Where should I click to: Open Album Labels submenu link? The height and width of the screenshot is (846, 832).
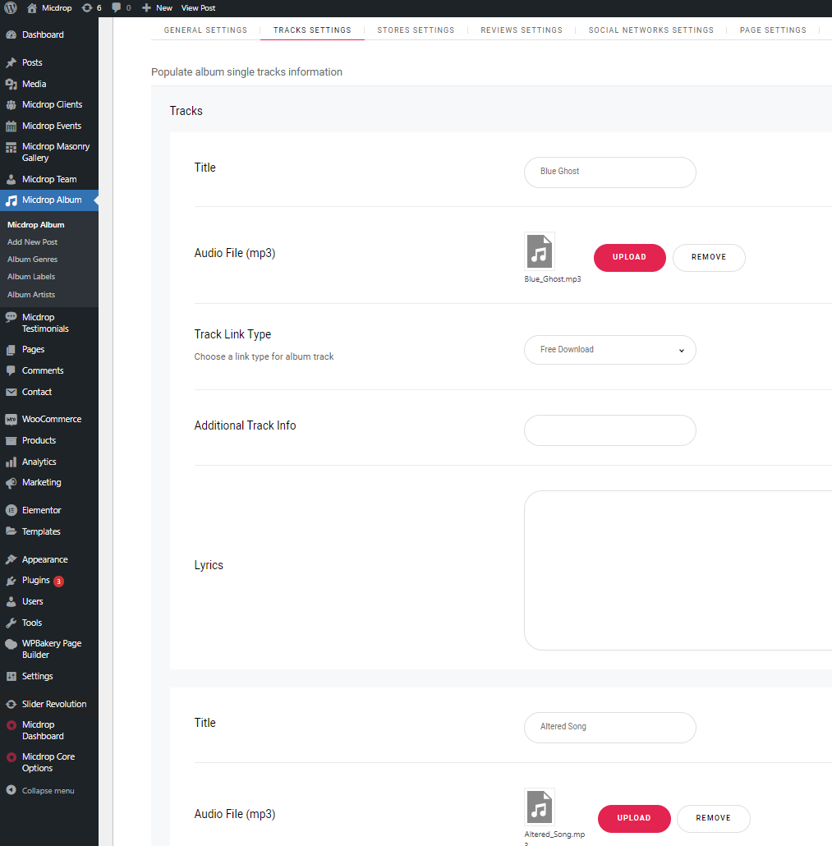pos(31,277)
